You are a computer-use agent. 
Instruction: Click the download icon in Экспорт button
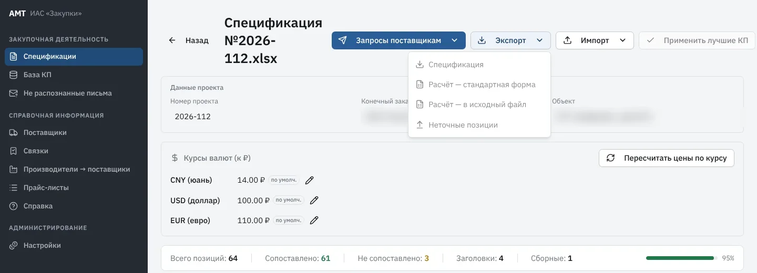click(x=482, y=40)
